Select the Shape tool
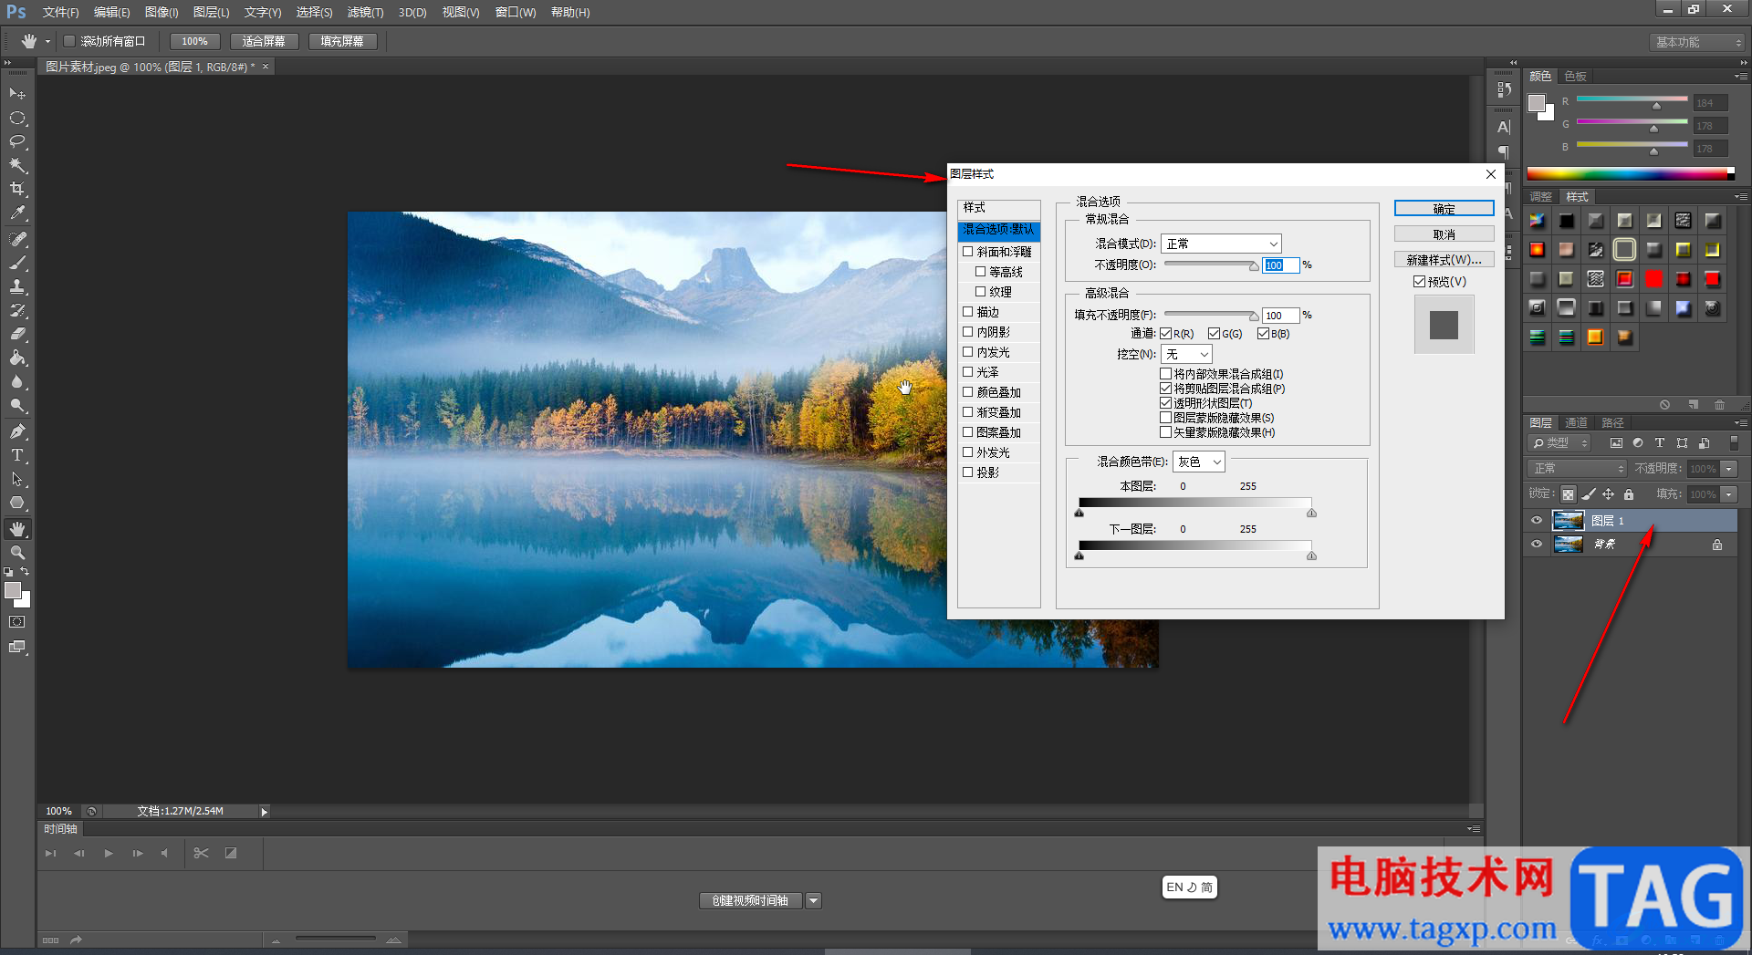This screenshot has width=1752, height=955. click(17, 503)
